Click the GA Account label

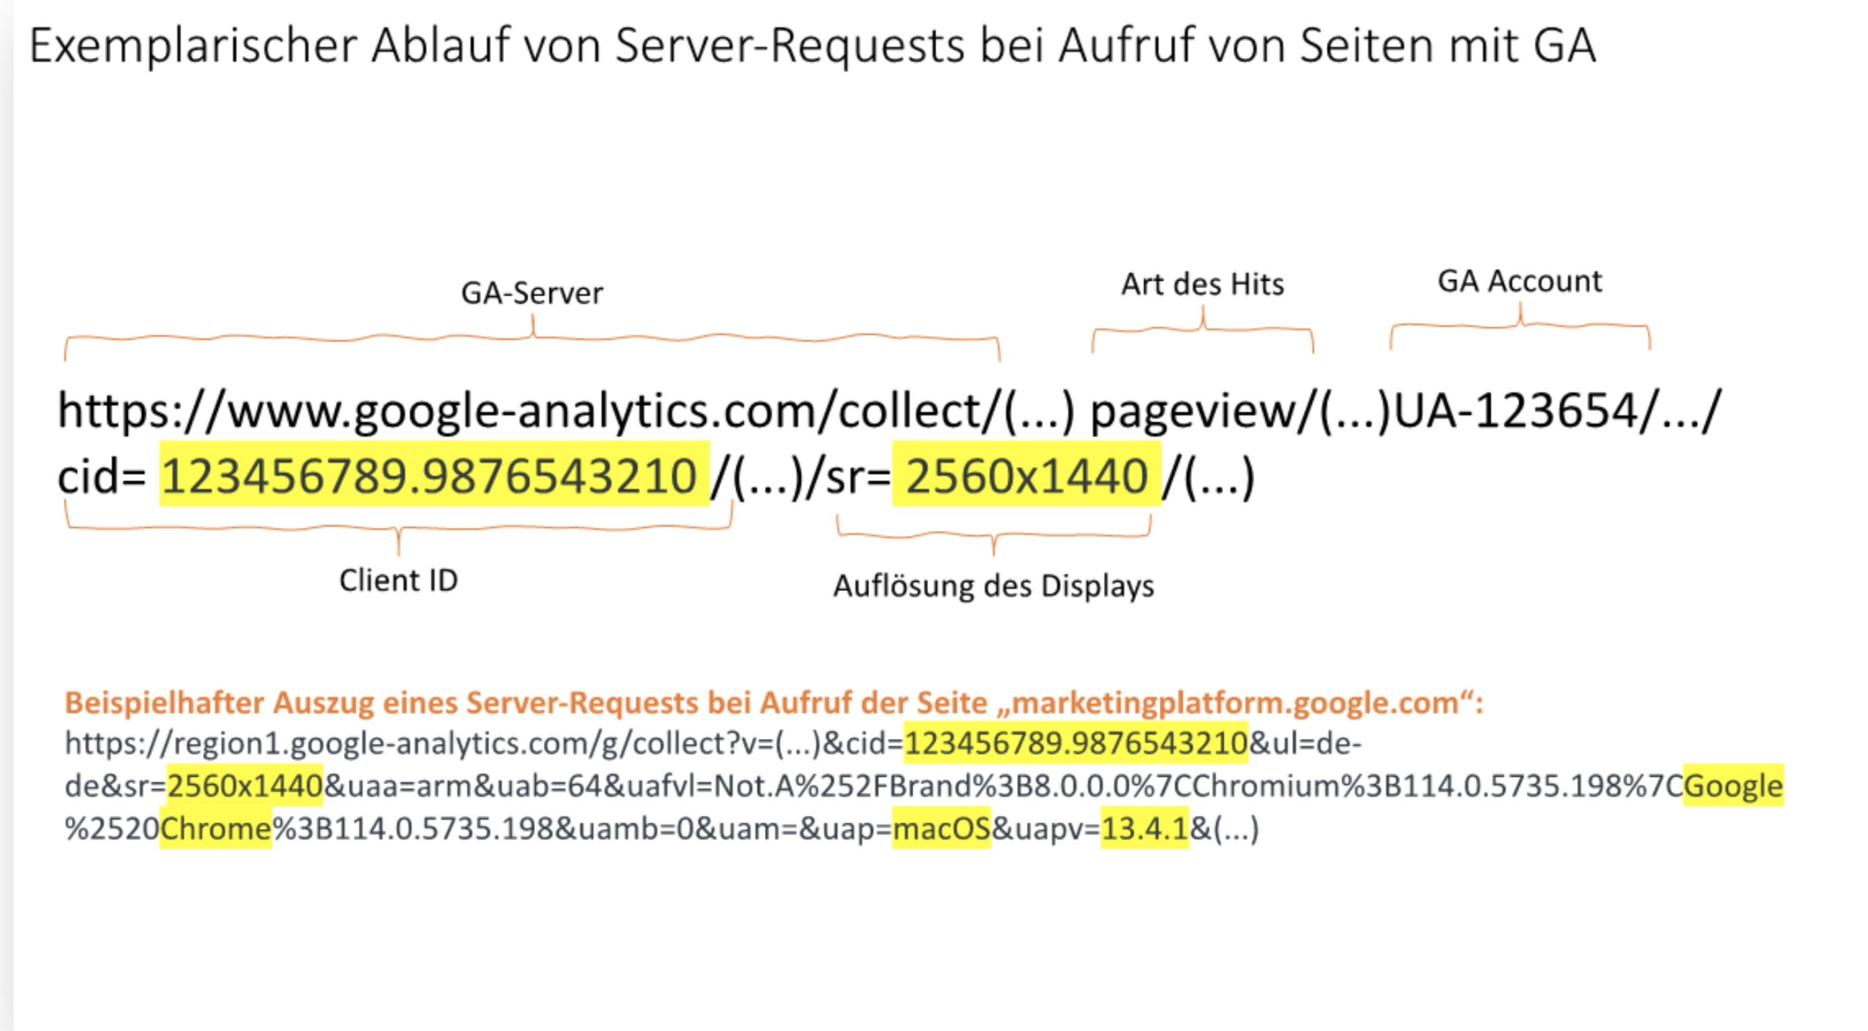click(x=1519, y=281)
